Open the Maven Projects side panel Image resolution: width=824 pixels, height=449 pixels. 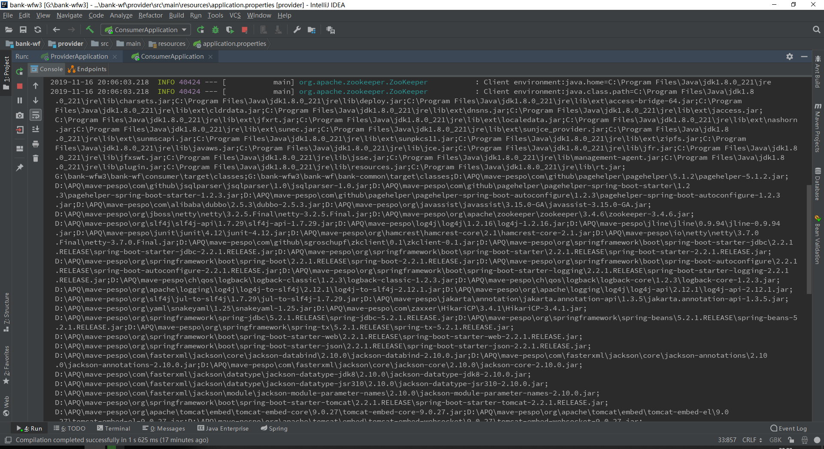818,128
